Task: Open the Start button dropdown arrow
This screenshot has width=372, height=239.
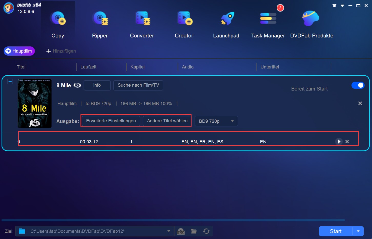Action: click(x=358, y=231)
